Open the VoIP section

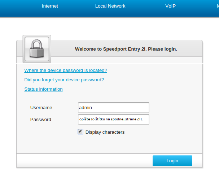[170, 6]
